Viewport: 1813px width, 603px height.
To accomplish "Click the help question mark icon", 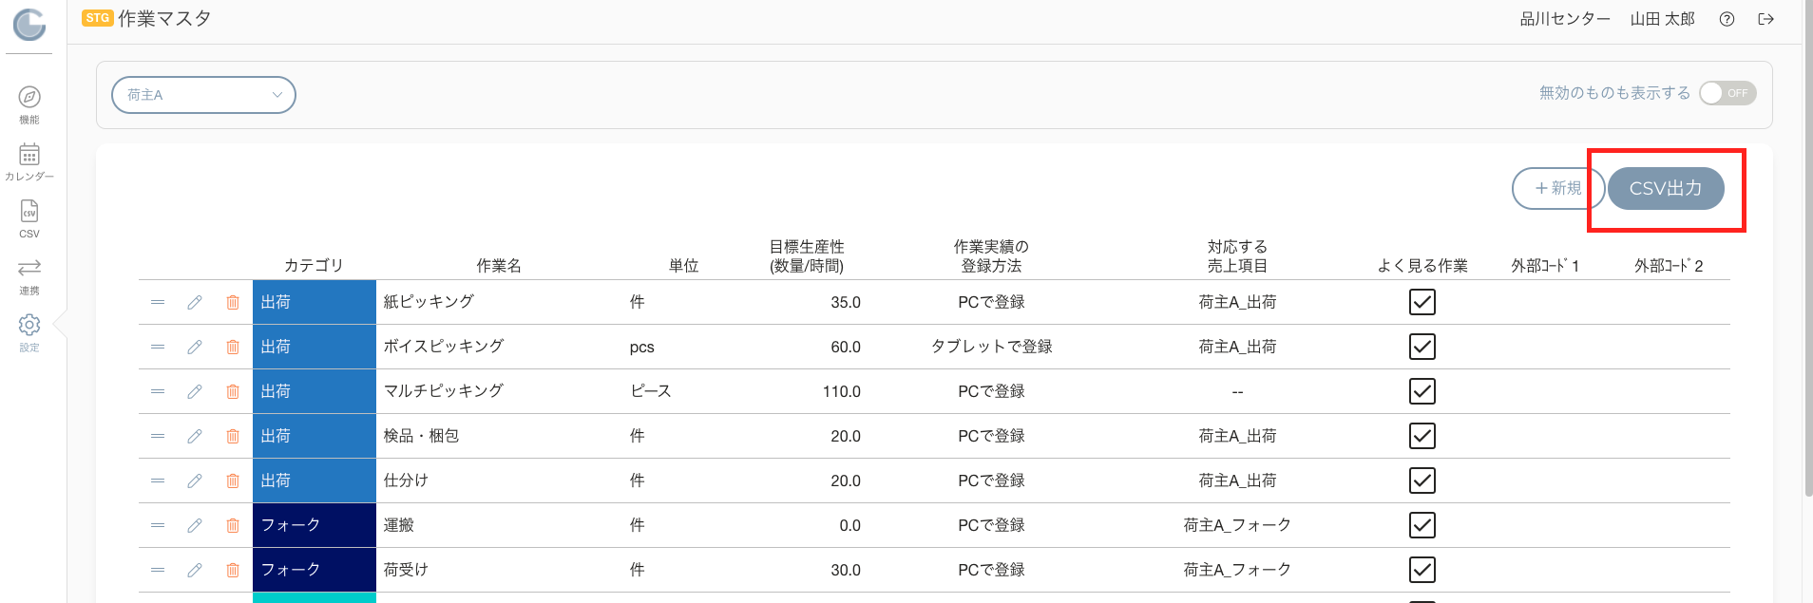I will click(1727, 19).
